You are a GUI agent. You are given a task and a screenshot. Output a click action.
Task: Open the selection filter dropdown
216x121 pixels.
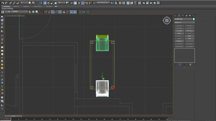(x=24, y=3)
